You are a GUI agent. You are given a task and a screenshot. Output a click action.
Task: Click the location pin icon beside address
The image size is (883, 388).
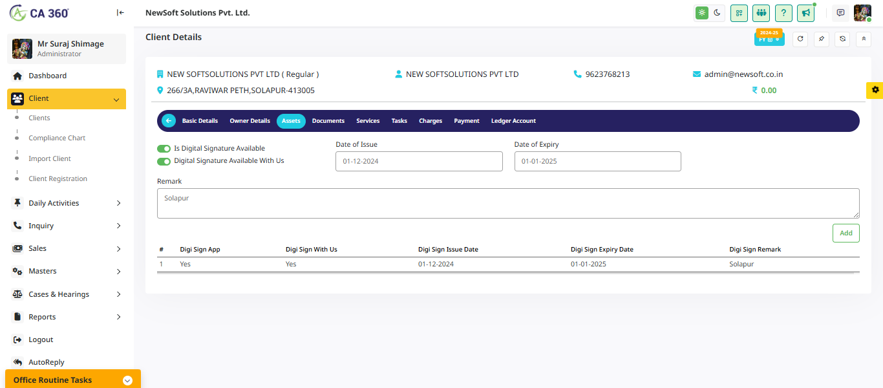[x=160, y=91]
